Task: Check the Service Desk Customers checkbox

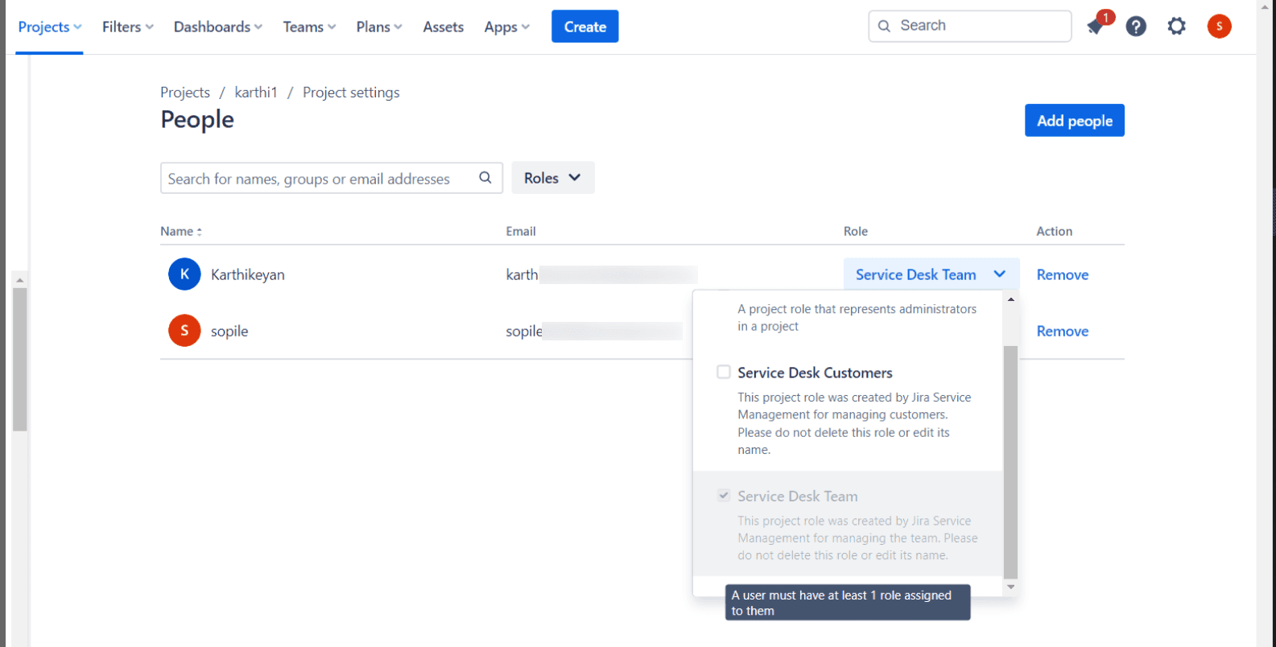Action: (724, 372)
